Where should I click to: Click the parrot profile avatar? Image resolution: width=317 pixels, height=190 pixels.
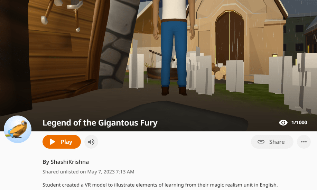(x=18, y=129)
